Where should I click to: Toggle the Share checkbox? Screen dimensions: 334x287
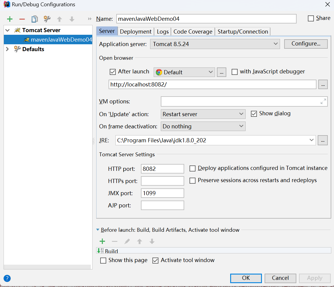pyautogui.click(x=311, y=18)
